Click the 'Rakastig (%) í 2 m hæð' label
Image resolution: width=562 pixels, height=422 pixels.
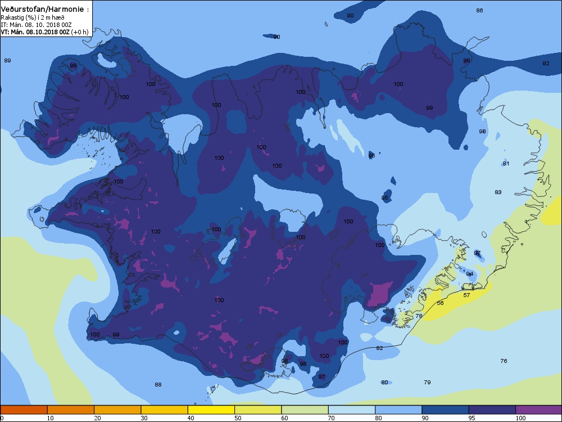33,17
